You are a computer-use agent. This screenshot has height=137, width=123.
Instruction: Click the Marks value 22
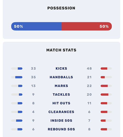[89, 86]
